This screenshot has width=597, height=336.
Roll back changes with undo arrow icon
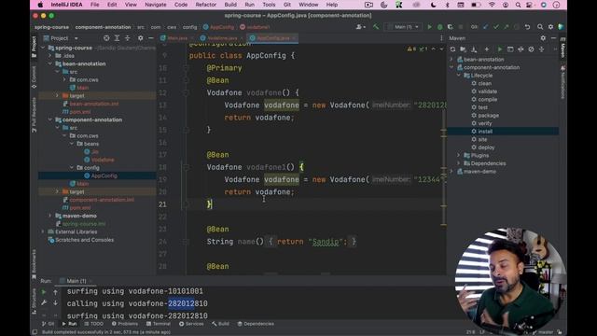(x=527, y=27)
